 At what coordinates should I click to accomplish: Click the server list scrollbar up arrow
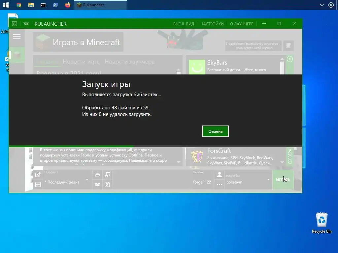(282, 59)
